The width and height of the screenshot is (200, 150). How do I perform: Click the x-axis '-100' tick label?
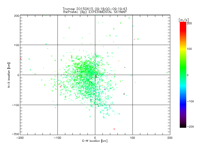57,138
